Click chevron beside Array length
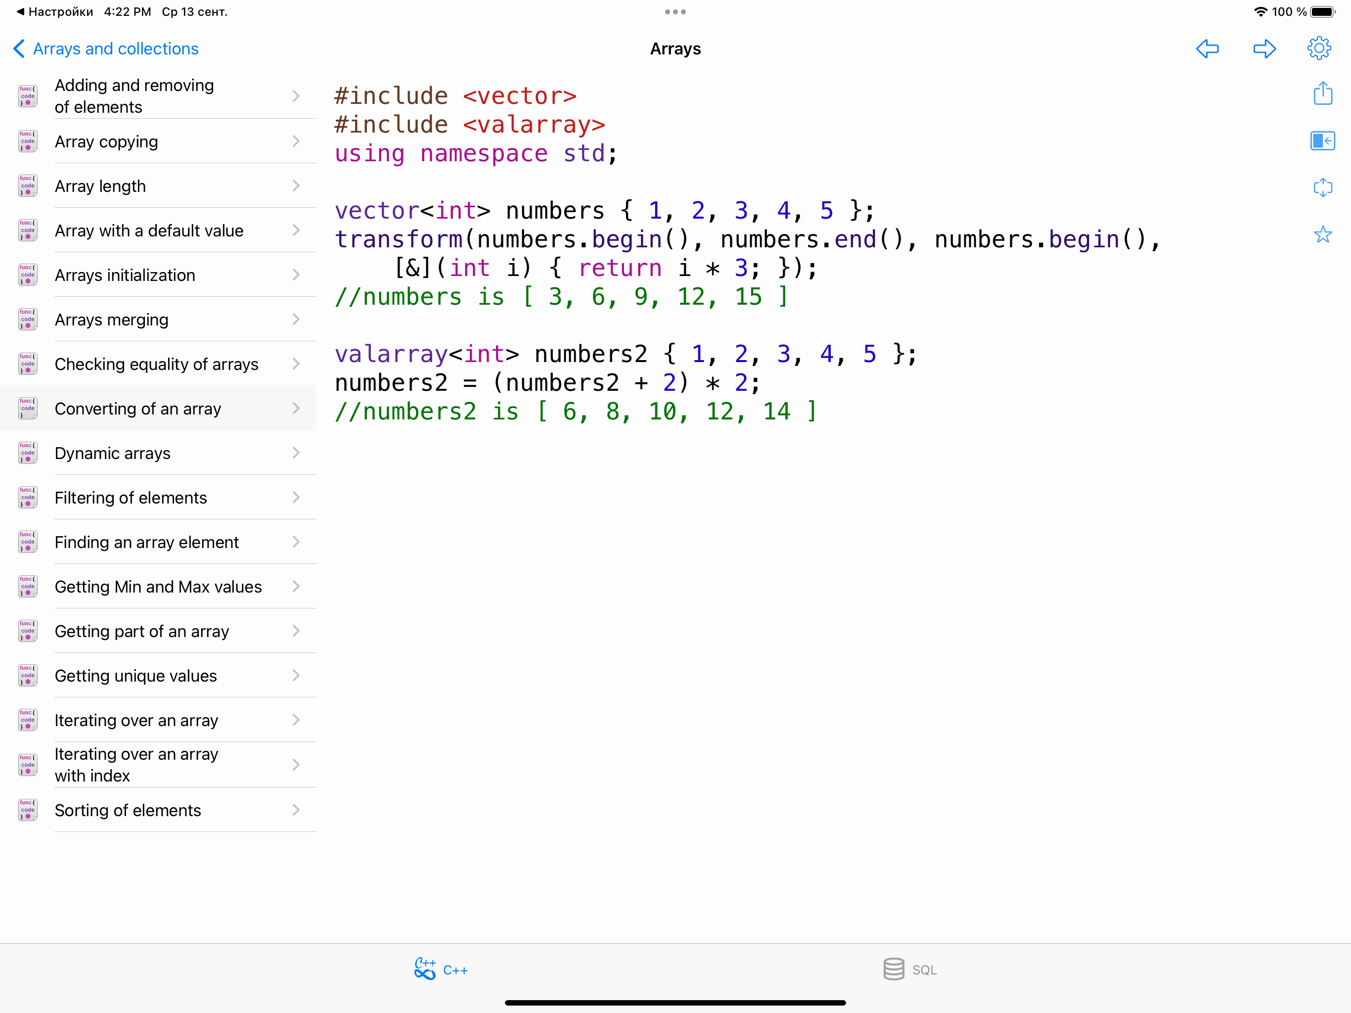 (296, 186)
